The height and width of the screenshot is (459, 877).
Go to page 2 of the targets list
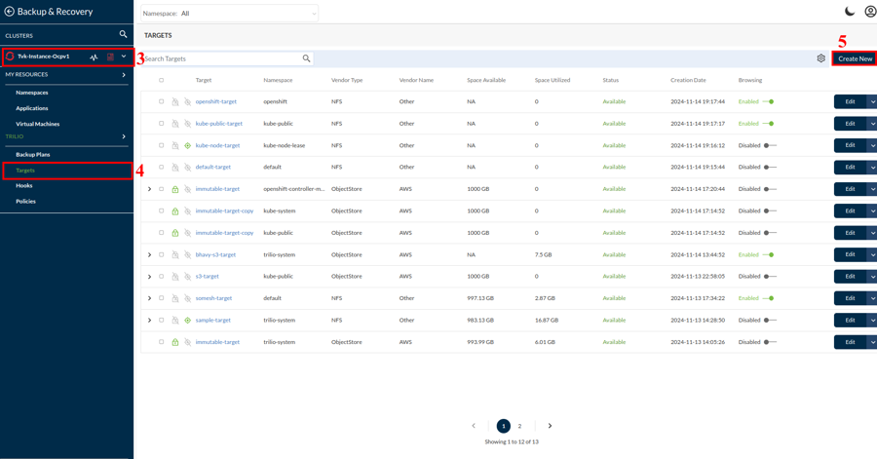519,426
